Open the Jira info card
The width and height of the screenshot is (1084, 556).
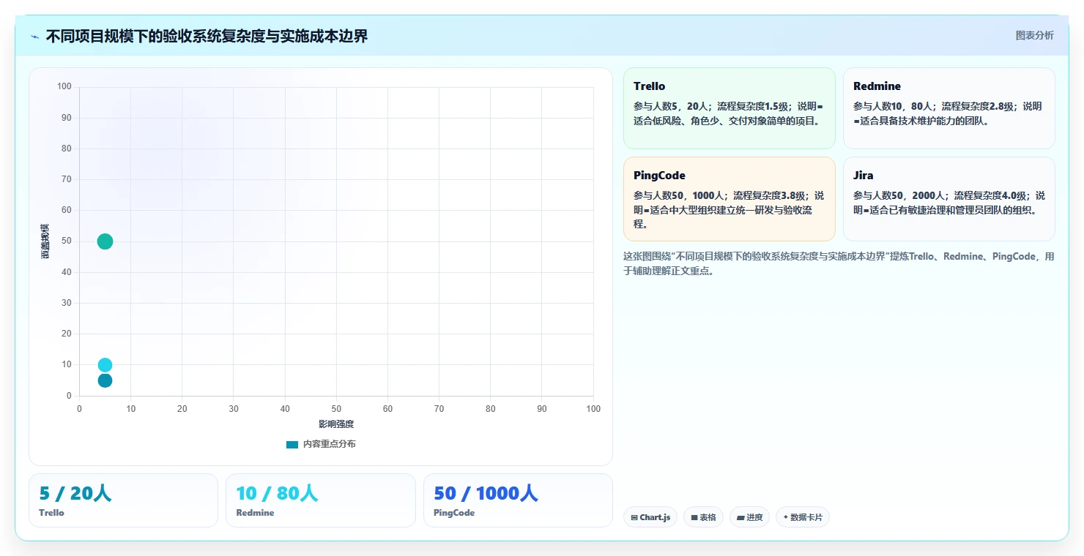(x=948, y=199)
